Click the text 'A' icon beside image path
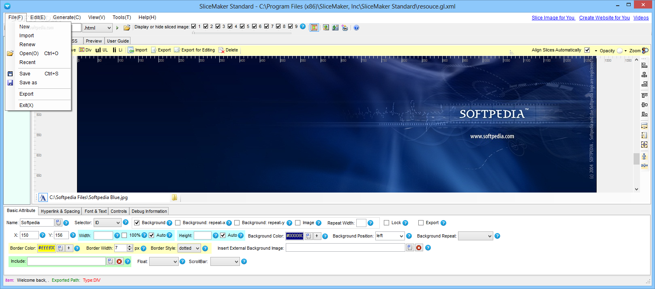The width and height of the screenshot is (655, 289). [43, 197]
